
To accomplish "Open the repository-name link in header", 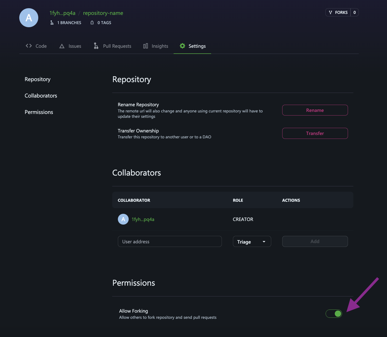I will coord(103,13).
